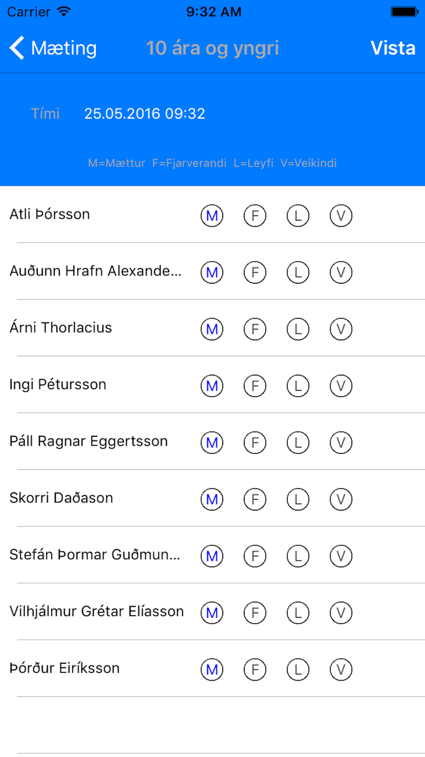Image resolution: width=425 pixels, height=757 pixels.
Task: Mark Árni Thorlacius as sick (V)
Action: coord(341,329)
